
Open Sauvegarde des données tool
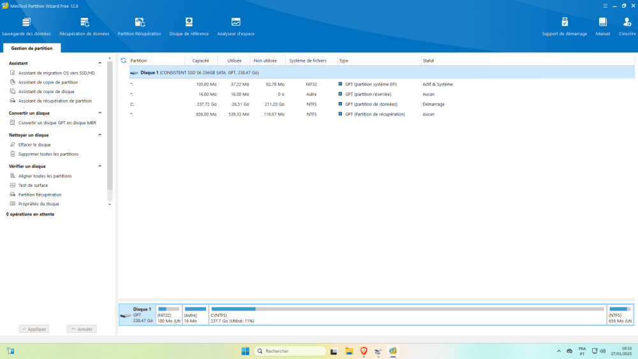[x=26, y=26]
